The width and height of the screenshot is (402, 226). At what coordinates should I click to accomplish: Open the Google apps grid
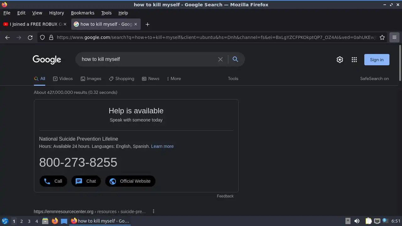click(354, 60)
